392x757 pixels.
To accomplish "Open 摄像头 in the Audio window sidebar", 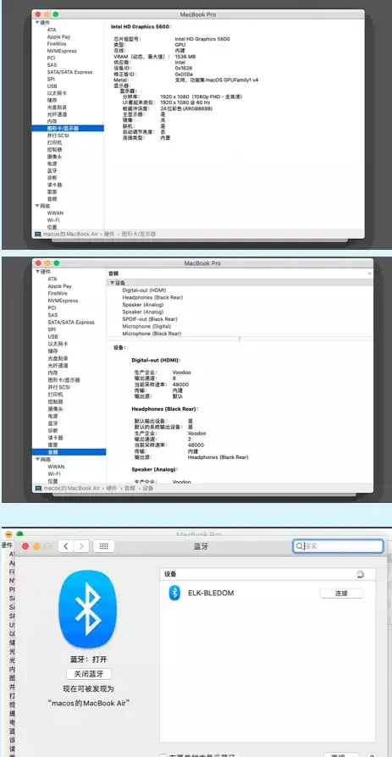I will point(55,409).
